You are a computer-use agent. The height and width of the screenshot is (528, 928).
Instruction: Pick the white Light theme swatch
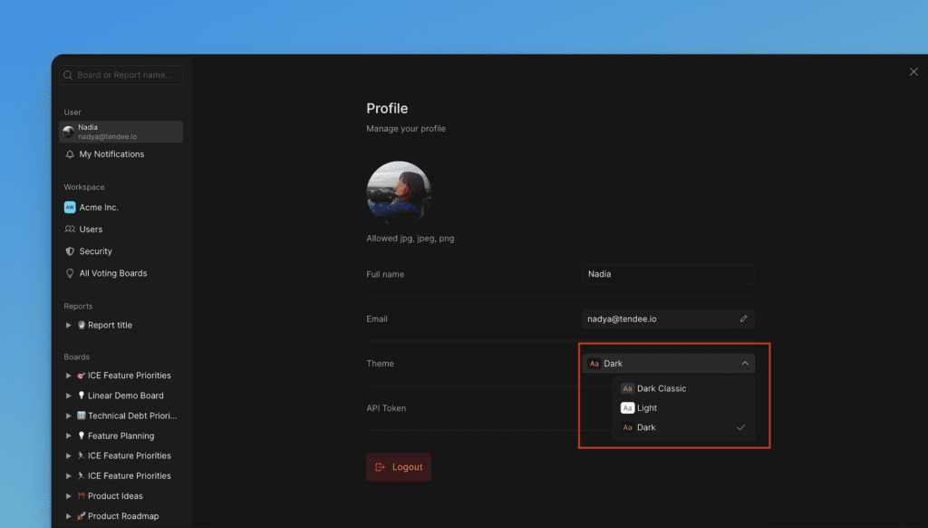tap(627, 408)
